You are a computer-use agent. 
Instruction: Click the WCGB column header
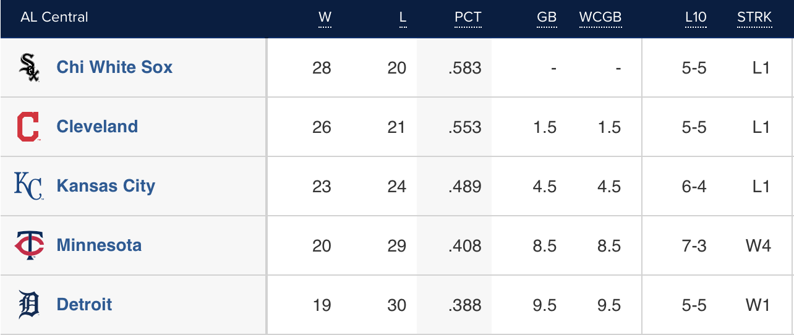click(600, 17)
